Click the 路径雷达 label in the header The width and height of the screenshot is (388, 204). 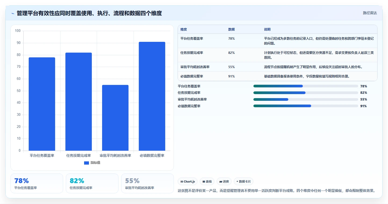[x=370, y=13]
